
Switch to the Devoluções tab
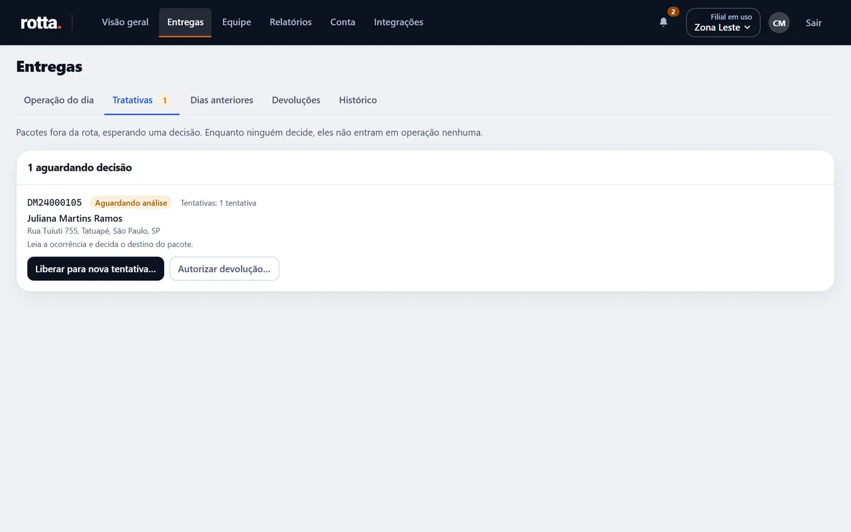click(x=296, y=100)
